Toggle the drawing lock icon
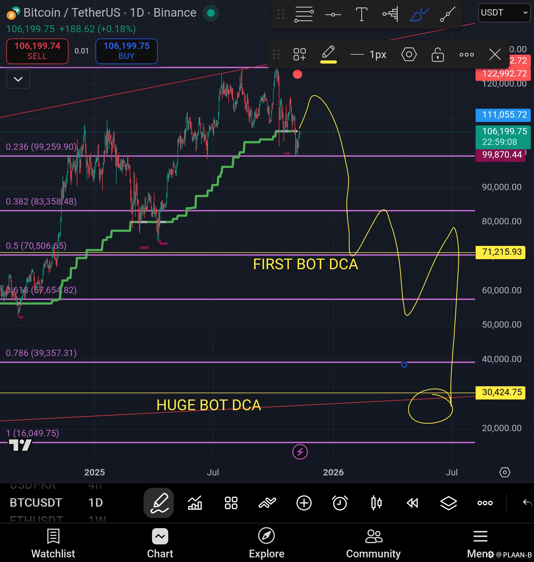 tap(438, 54)
